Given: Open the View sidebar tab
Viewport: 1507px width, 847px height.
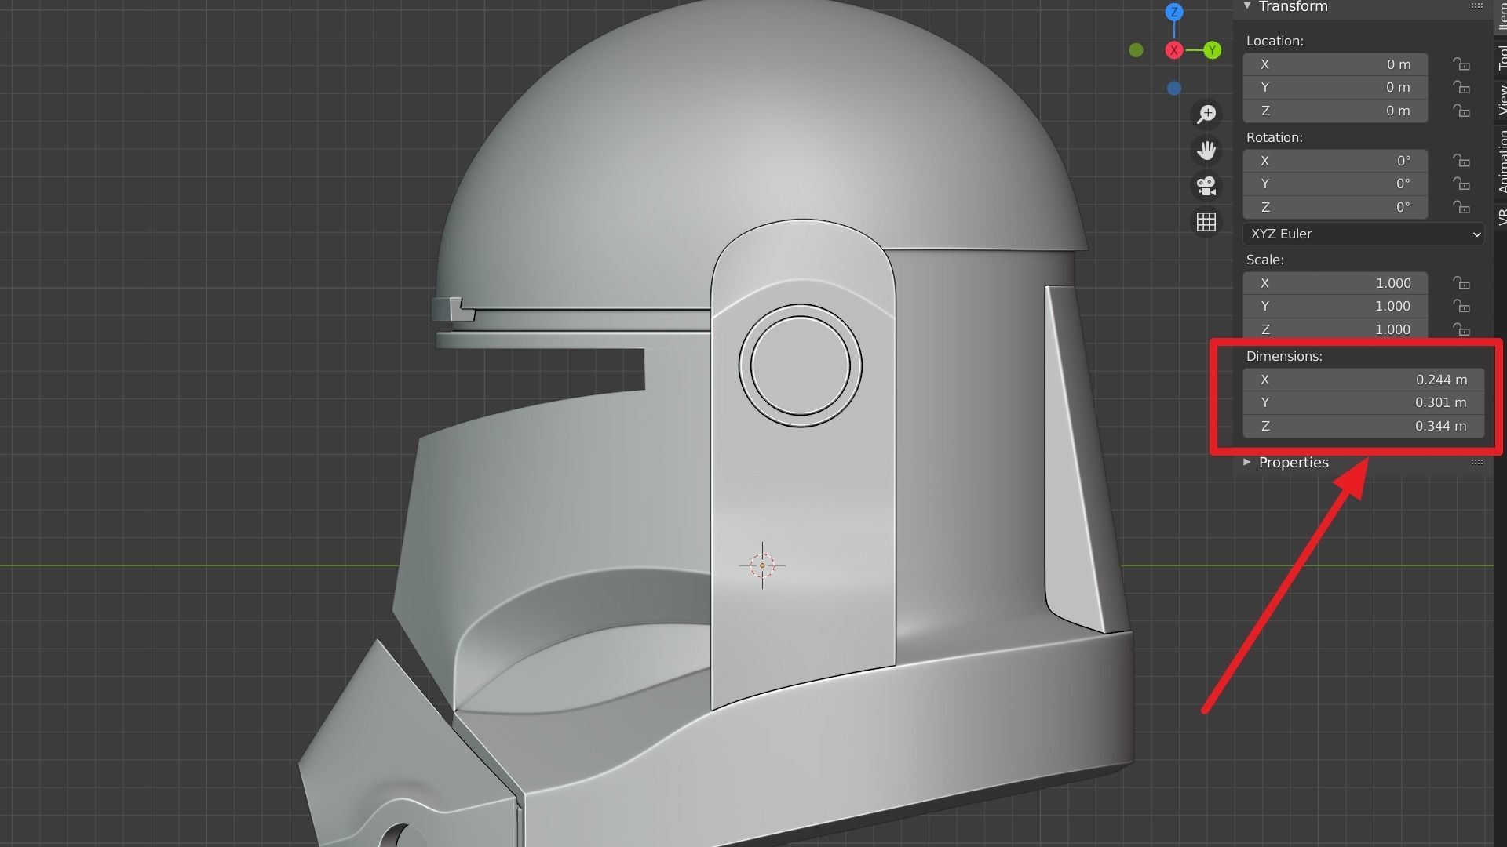Looking at the screenshot, I should point(1502,100).
